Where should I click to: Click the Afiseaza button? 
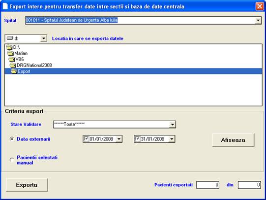tap(233, 140)
